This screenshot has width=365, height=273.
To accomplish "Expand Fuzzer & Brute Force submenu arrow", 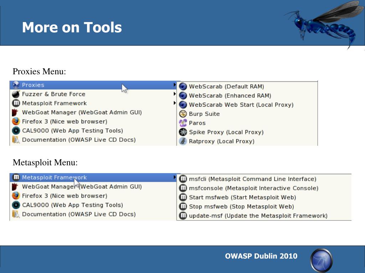I will [175, 94].
